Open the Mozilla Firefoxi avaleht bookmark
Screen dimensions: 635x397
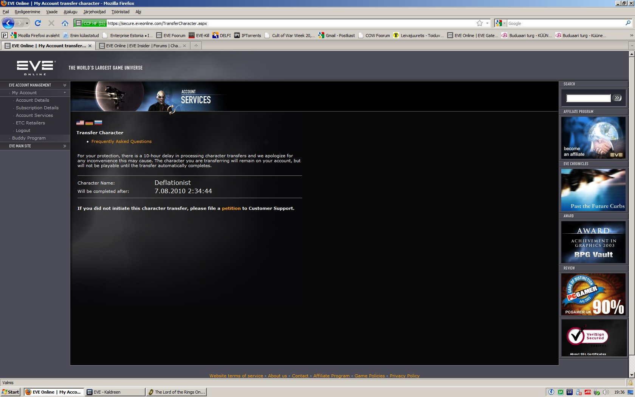[35, 35]
